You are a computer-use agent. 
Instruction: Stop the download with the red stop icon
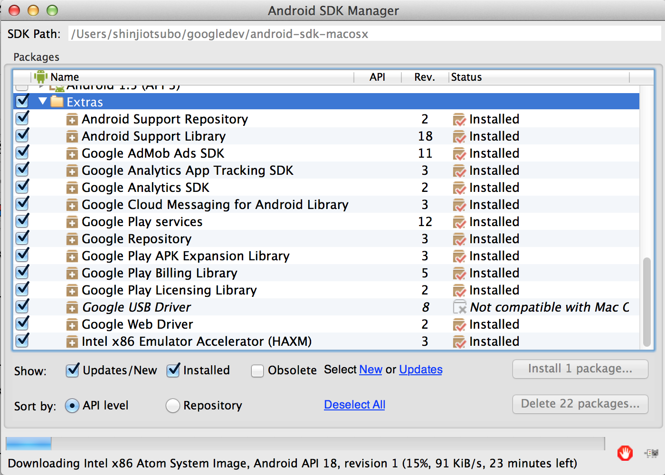click(625, 453)
